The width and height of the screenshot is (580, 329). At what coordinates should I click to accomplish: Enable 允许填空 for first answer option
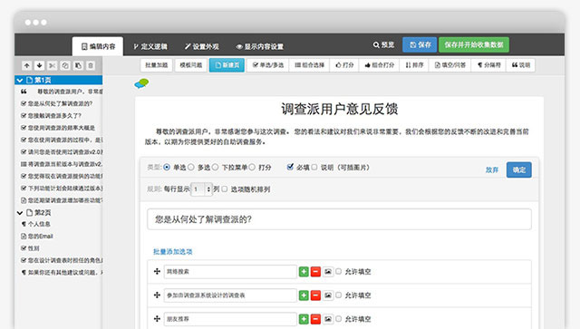338,271
